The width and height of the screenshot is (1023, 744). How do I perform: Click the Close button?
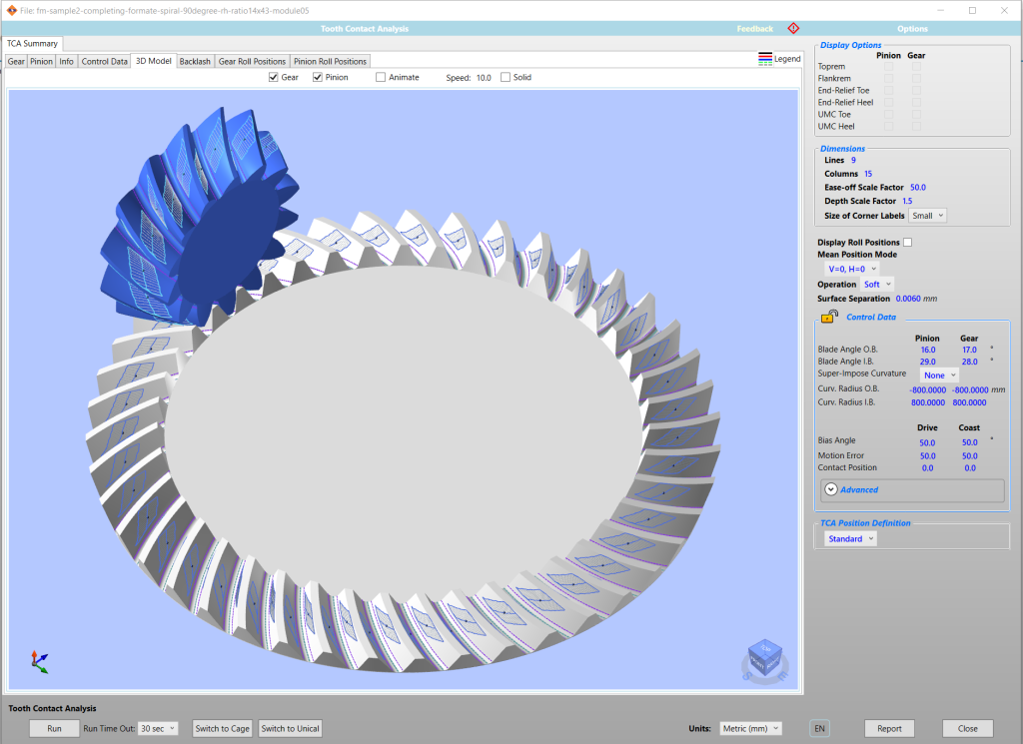click(967, 728)
